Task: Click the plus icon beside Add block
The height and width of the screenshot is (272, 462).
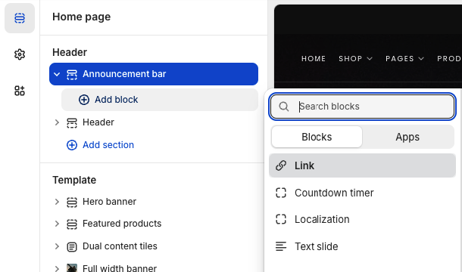Action: [84, 100]
